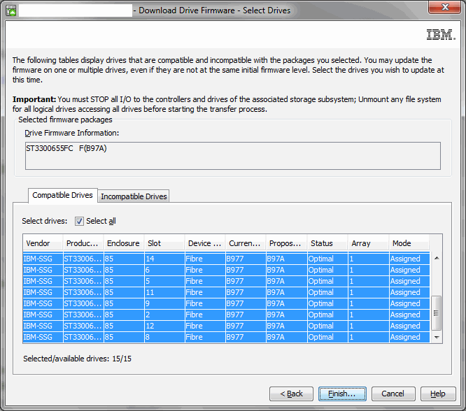Click the IBM logo
Image resolution: width=466 pixels, height=411 pixels.
(x=441, y=34)
